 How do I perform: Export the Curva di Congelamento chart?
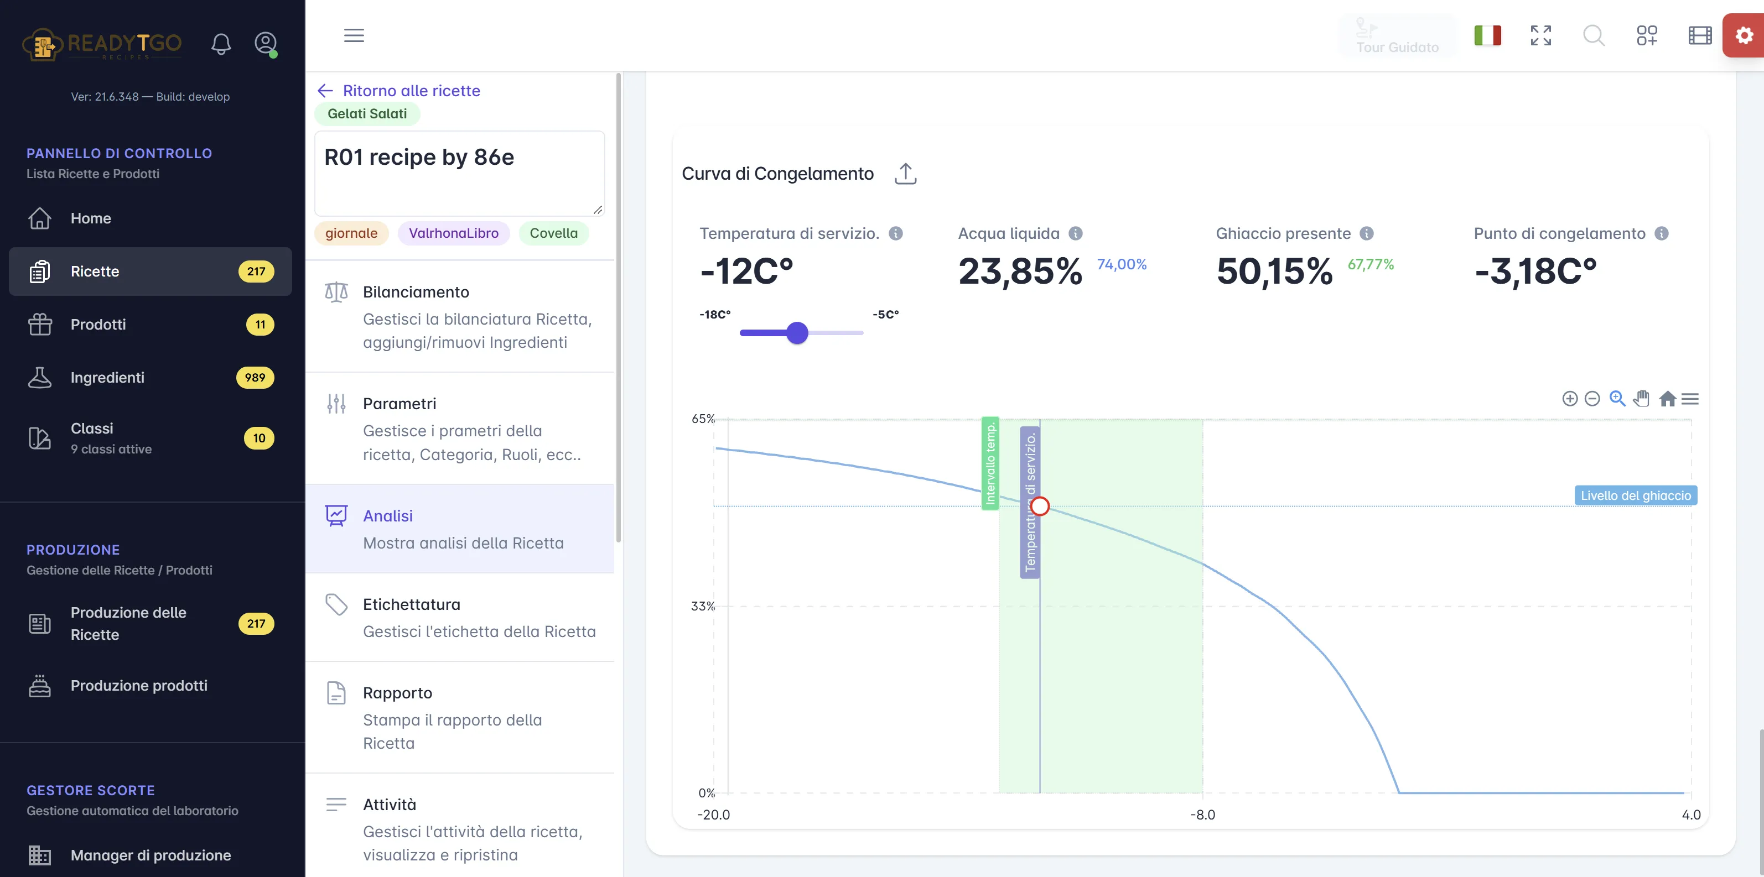click(x=905, y=174)
